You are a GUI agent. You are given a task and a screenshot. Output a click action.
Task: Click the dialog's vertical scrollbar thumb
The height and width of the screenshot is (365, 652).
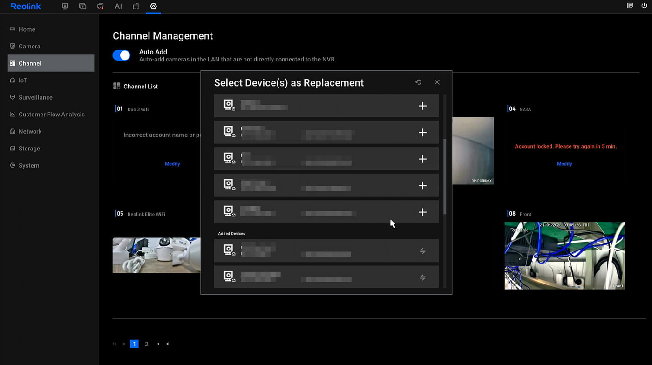pos(445,176)
